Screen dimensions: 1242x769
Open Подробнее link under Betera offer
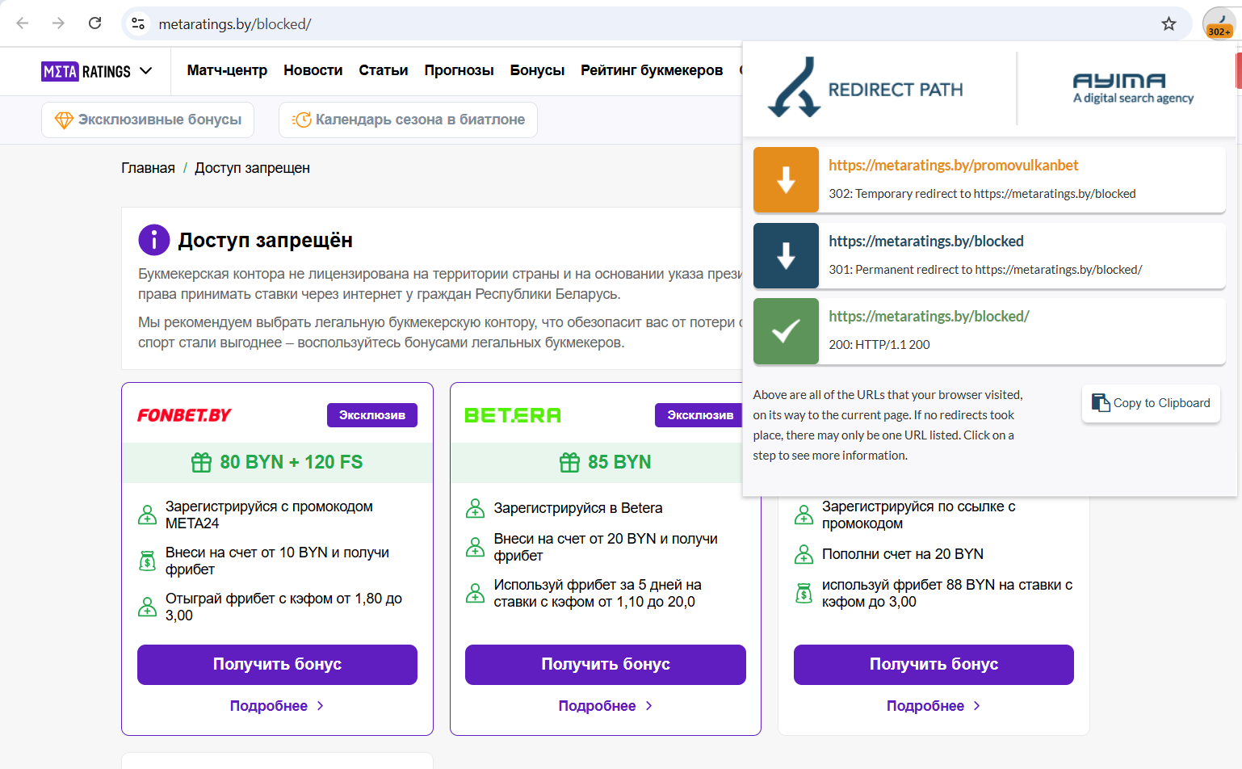pyautogui.click(x=605, y=706)
